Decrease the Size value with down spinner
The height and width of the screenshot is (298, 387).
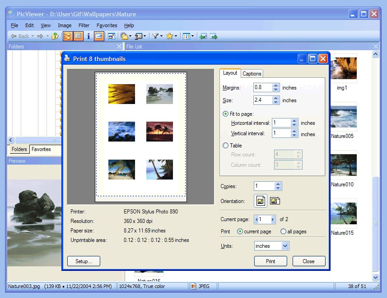point(276,102)
